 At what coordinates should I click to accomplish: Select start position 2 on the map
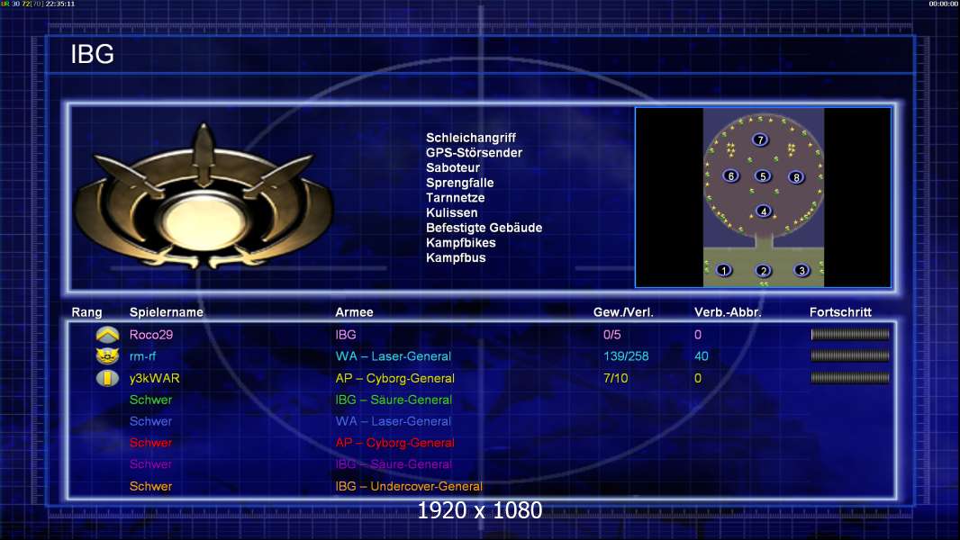[x=763, y=270]
